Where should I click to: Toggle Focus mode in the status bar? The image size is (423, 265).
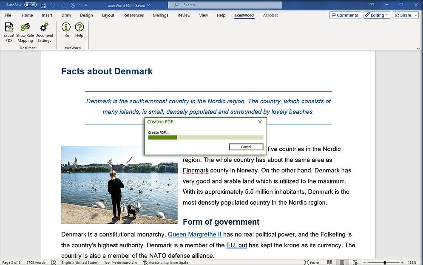312,262
